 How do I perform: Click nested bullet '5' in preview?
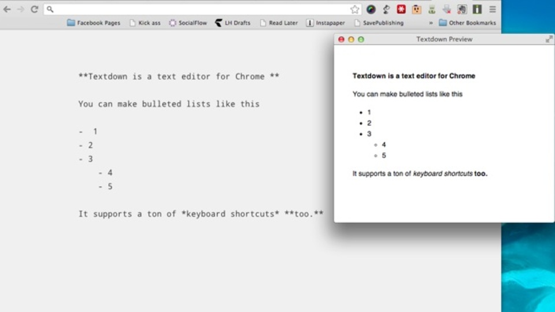pos(384,155)
